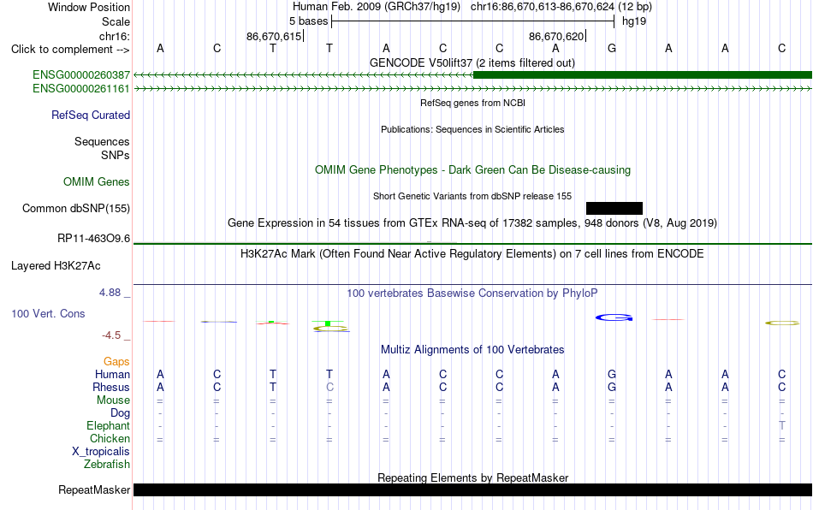
Task: Click the black dbSNP variant block
Action: [614, 208]
